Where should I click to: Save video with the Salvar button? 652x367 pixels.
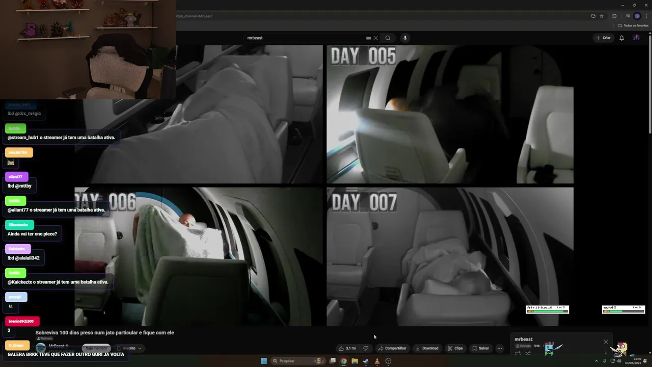(480, 348)
